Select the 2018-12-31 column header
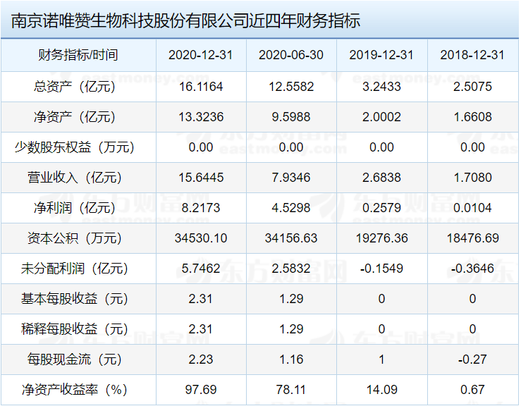Screen dimensions: 521x406 point(472,56)
